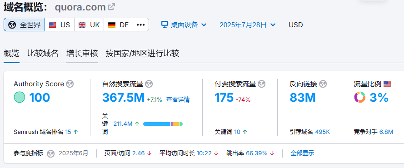This screenshot has height=168, width=404.
Task: Open quora.com external link icon
Action: pyautogui.click(x=111, y=7)
